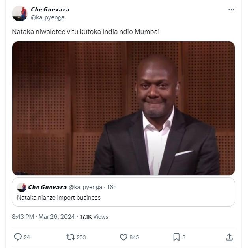245x248 pixels.
Task: Click the repost count showing 253
Action: click(81, 237)
